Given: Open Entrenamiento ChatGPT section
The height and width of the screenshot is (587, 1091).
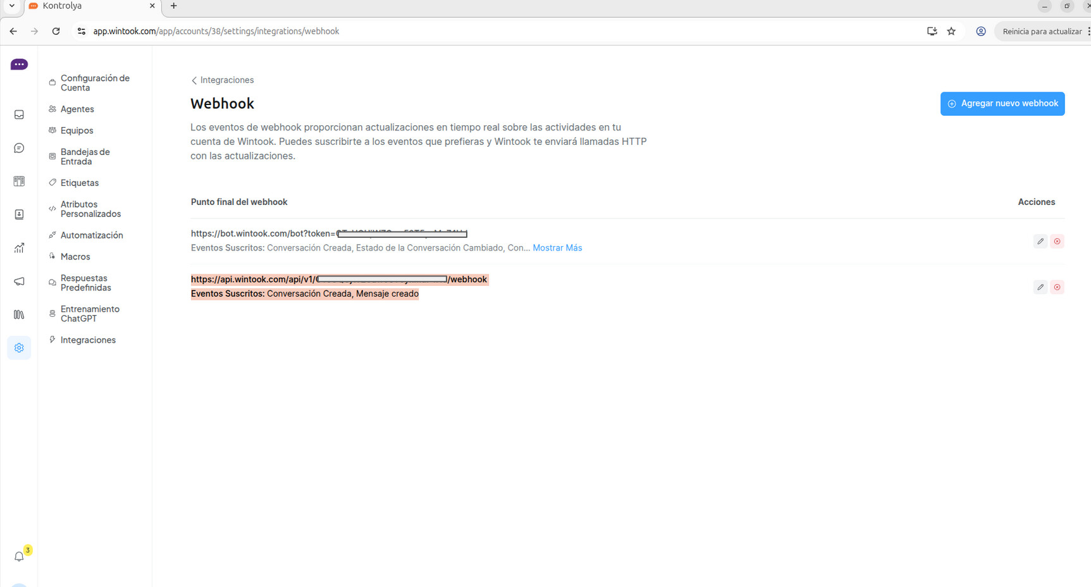Looking at the screenshot, I should click(89, 314).
